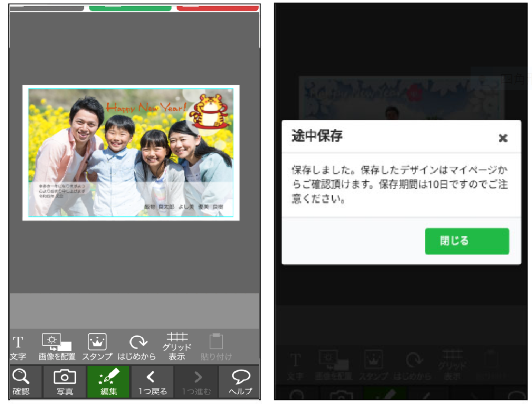
Task: Open ヘルプ speech bubble help
Action: point(240,382)
